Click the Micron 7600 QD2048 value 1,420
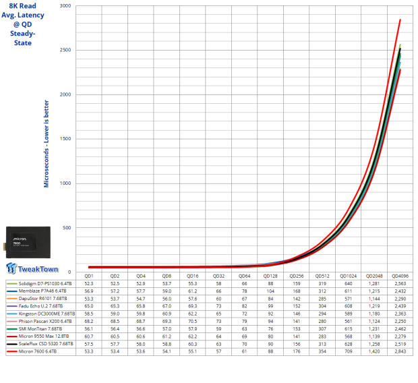The width and height of the screenshot is (418, 383). pos(374,351)
